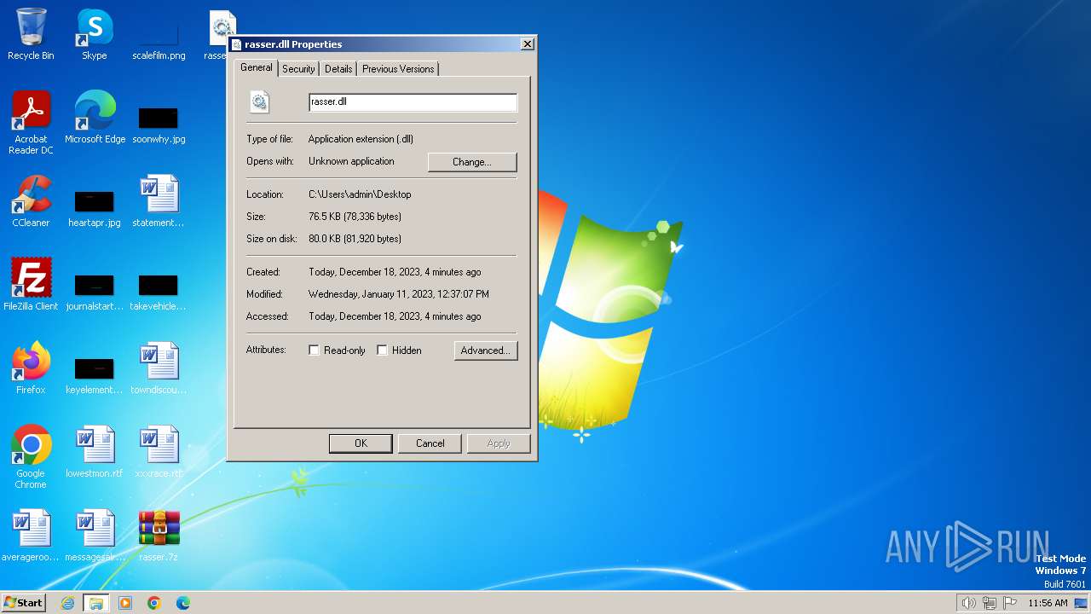Select the xxxrace.rtf document

(x=159, y=452)
